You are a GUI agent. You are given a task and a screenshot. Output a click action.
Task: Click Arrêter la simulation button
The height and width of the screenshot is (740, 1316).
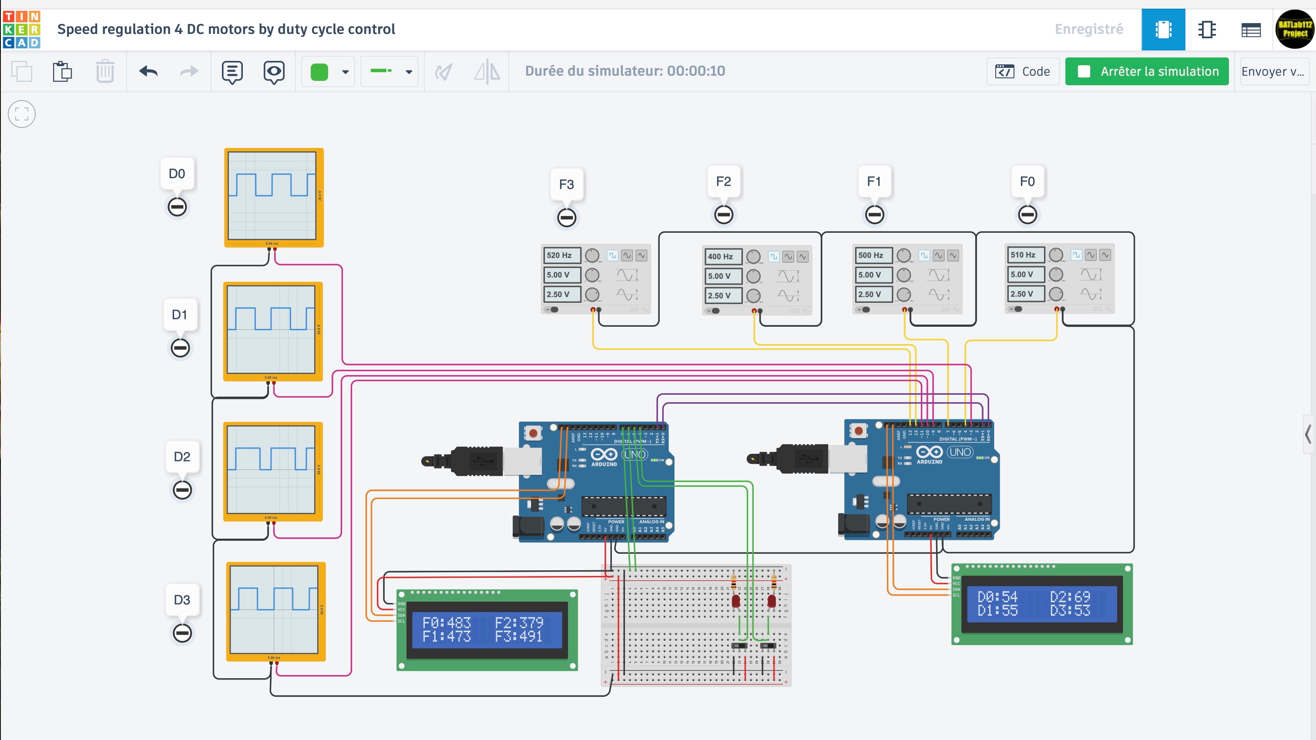(x=1147, y=71)
